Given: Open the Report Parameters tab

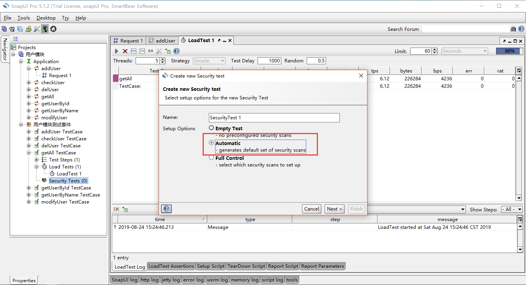Looking at the screenshot, I should coord(323,266).
